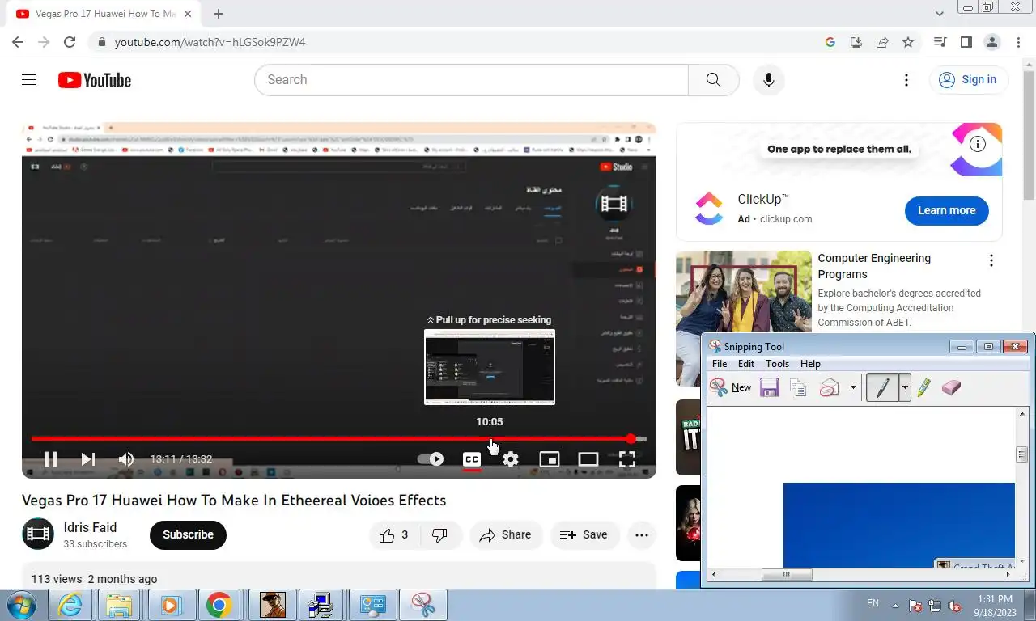1036x621 pixels.
Task: Open Idris Faid channel avatar
Action: pyautogui.click(x=38, y=534)
